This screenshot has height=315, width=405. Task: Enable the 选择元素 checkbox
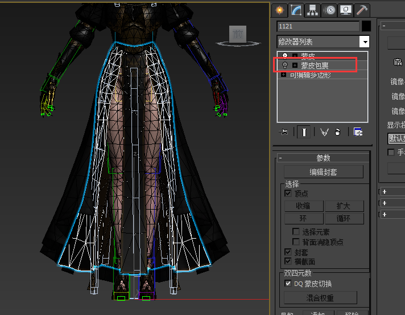pos(296,231)
